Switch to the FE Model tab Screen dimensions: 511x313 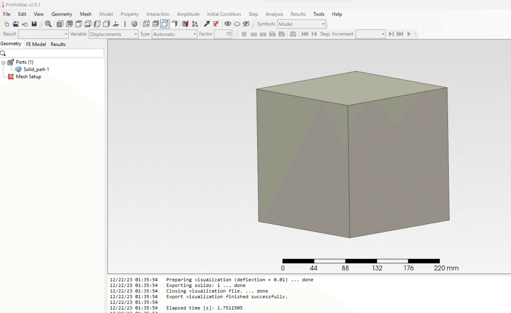click(36, 44)
